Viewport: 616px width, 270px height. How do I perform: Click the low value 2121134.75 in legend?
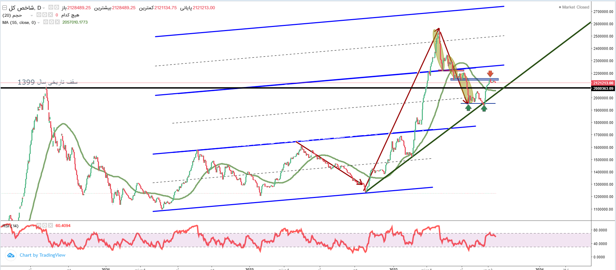[166, 8]
